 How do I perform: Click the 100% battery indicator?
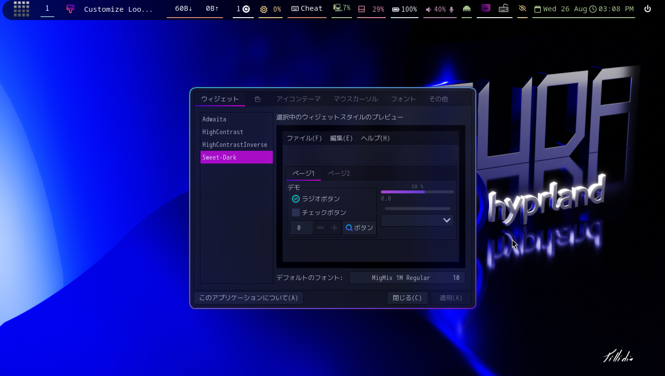[404, 9]
